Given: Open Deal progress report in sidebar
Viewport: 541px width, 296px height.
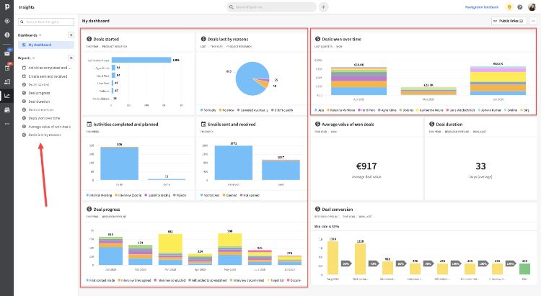Looking at the screenshot, I should tap(36, 93).
